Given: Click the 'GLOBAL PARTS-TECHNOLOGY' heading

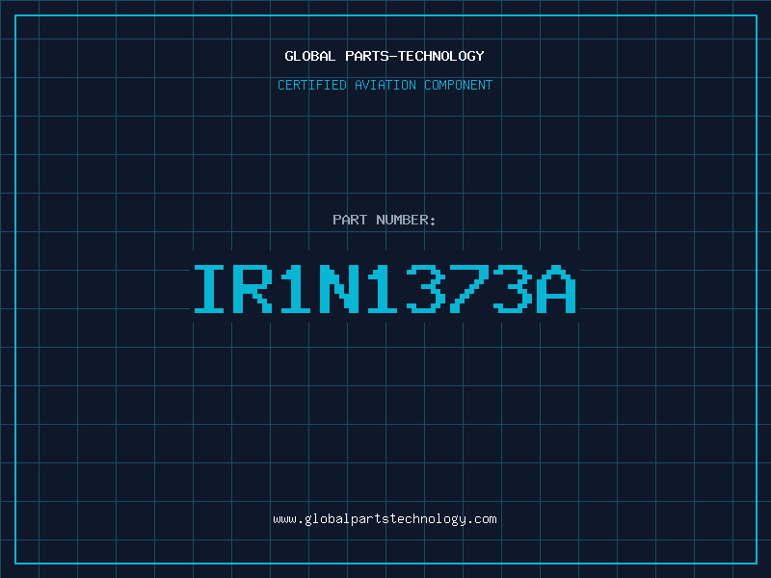Looking at the screenshot, I should coord(385,56).
